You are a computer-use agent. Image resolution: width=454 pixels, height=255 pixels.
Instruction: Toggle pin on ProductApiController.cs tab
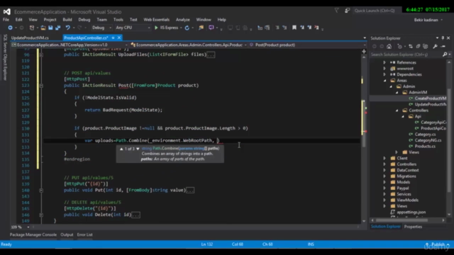113,38
